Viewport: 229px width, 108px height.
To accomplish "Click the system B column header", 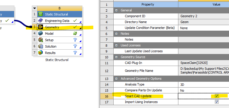I will pyautogui.click(x=60, y=8).
